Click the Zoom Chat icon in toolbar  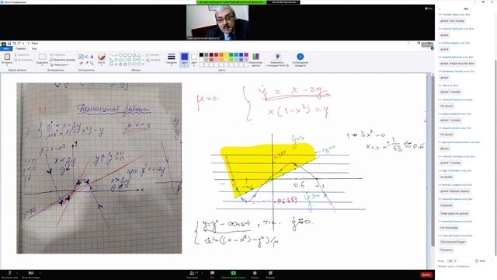[x=212, y=273]
